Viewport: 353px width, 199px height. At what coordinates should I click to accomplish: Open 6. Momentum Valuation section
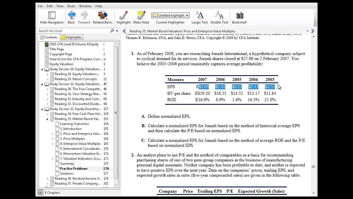pyautogui.click(x=81, y=154)
